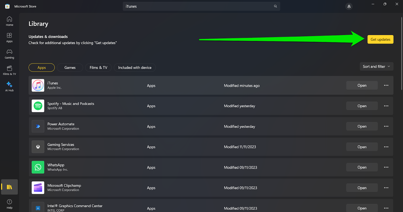Click the search magnifier icon
This screenshot has height=212, width=403.
pos(275,6)
